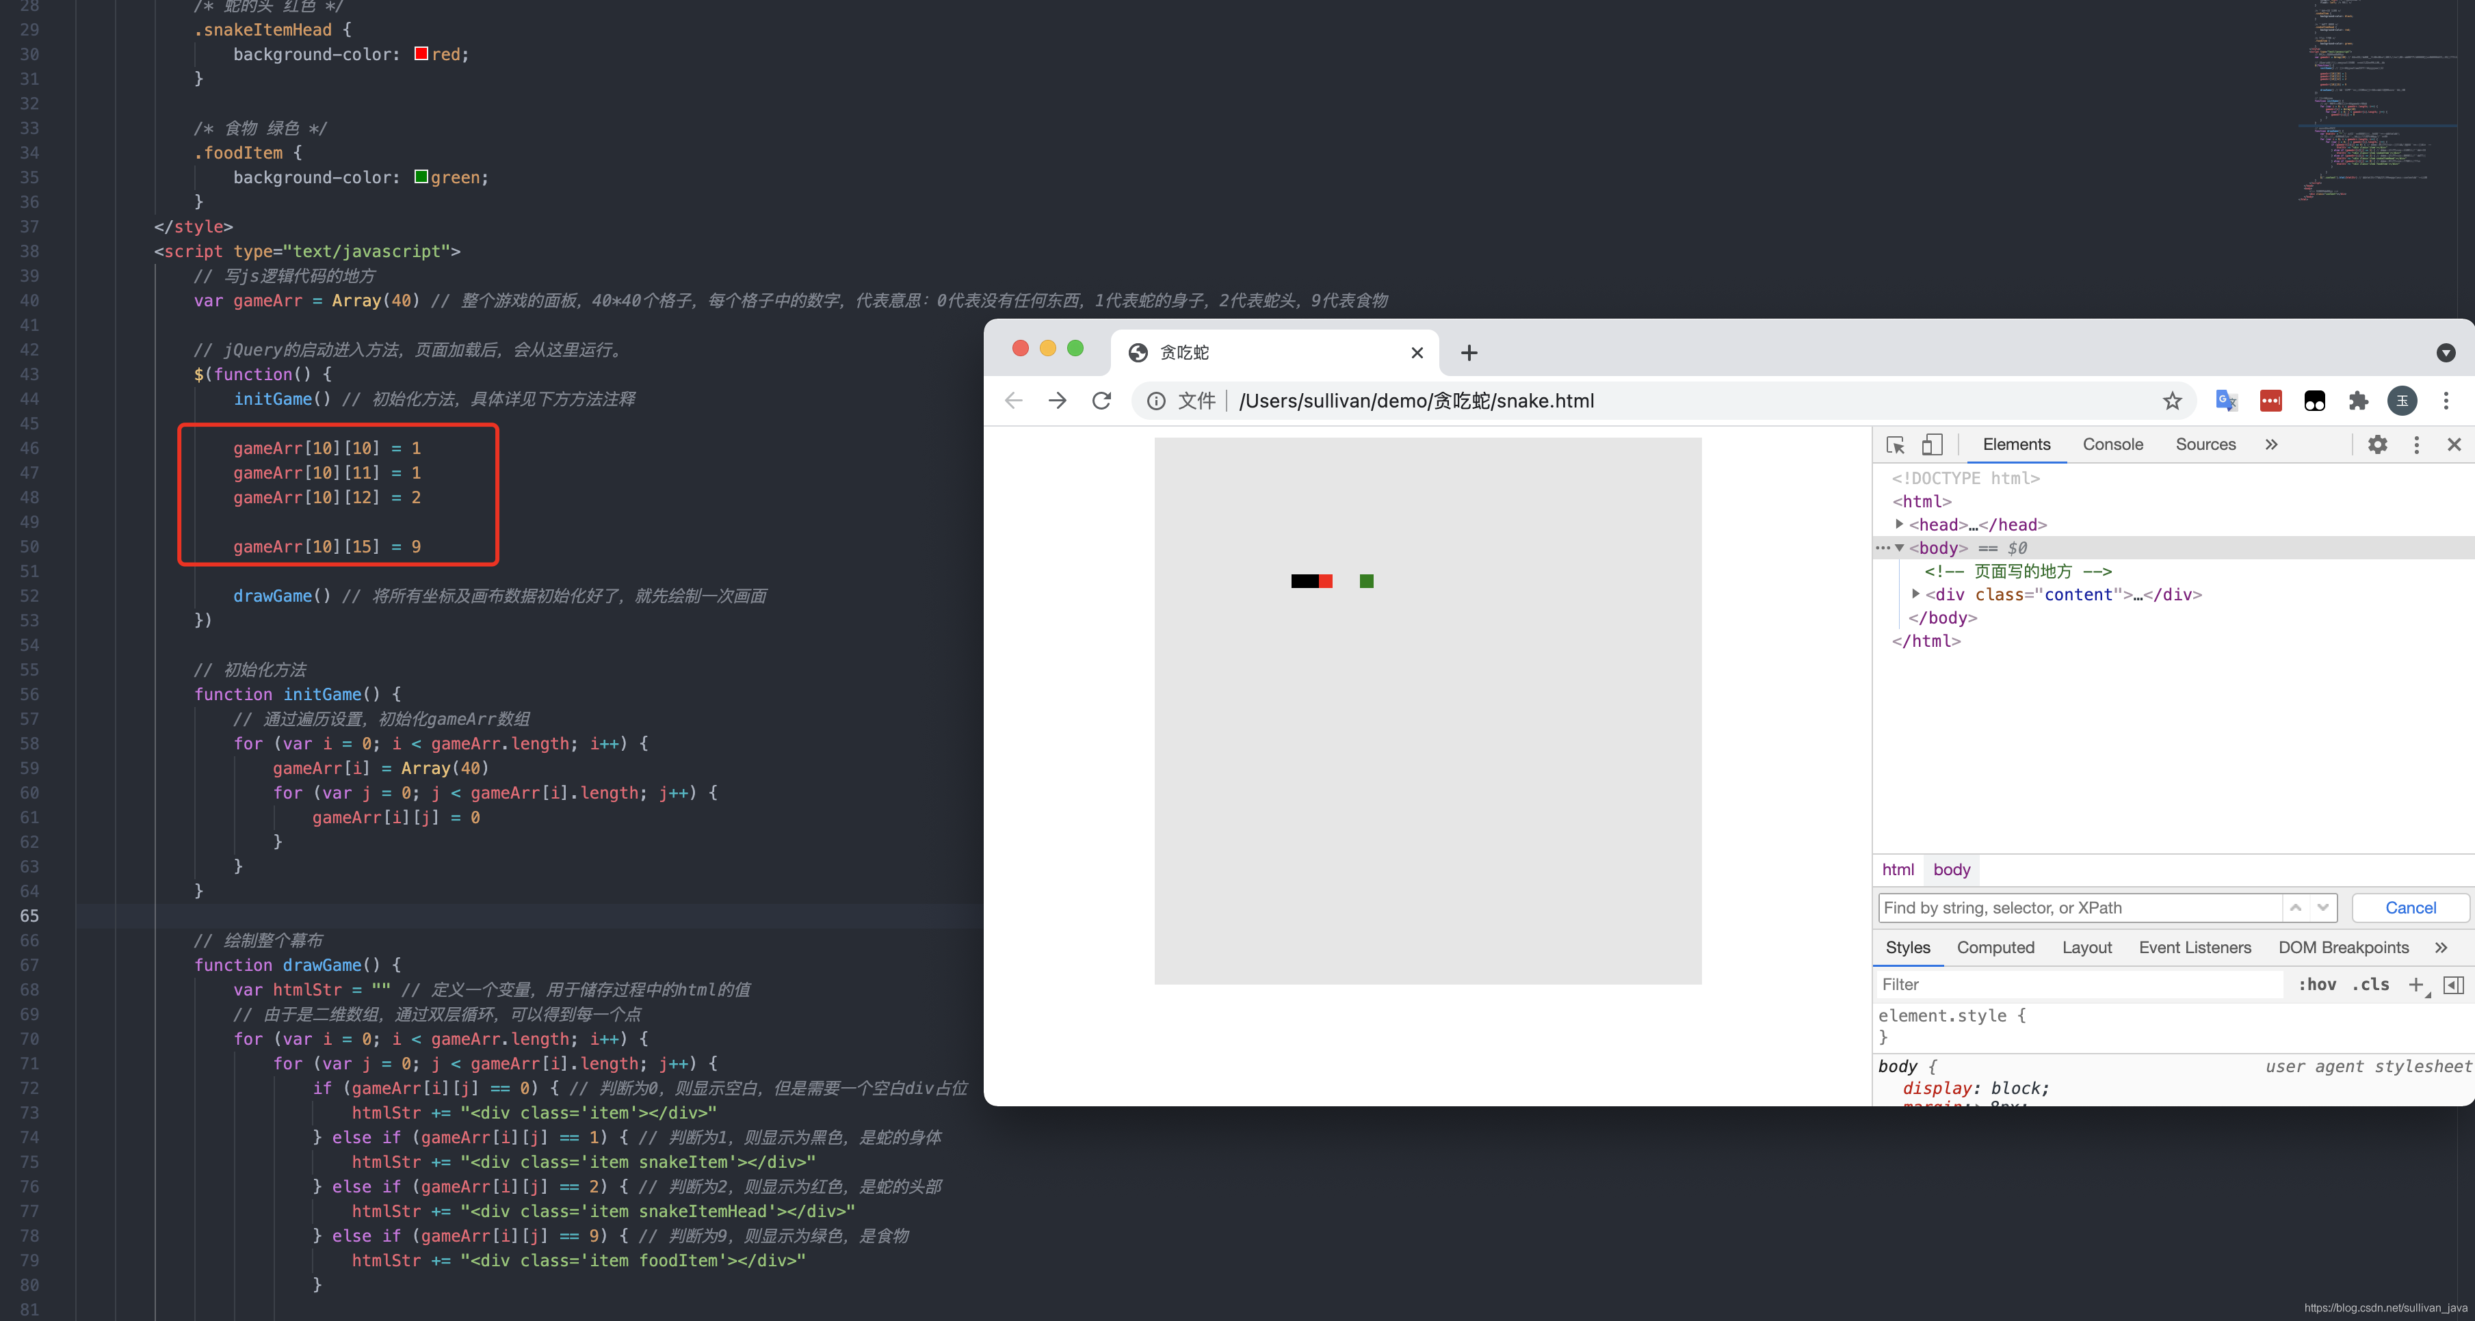
Task: Open DevTools customize menu
Action: 2418,444
